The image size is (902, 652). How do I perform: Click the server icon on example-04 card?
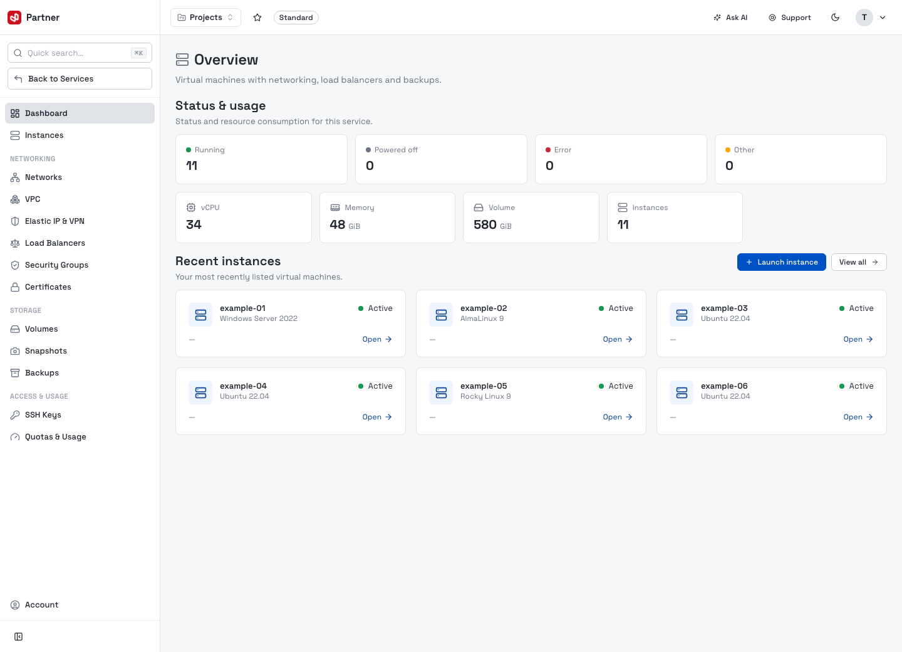coord(200,392)
